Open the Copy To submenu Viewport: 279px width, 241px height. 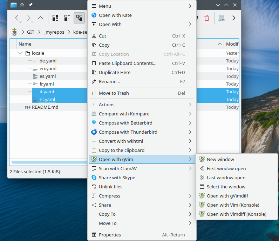142,214
